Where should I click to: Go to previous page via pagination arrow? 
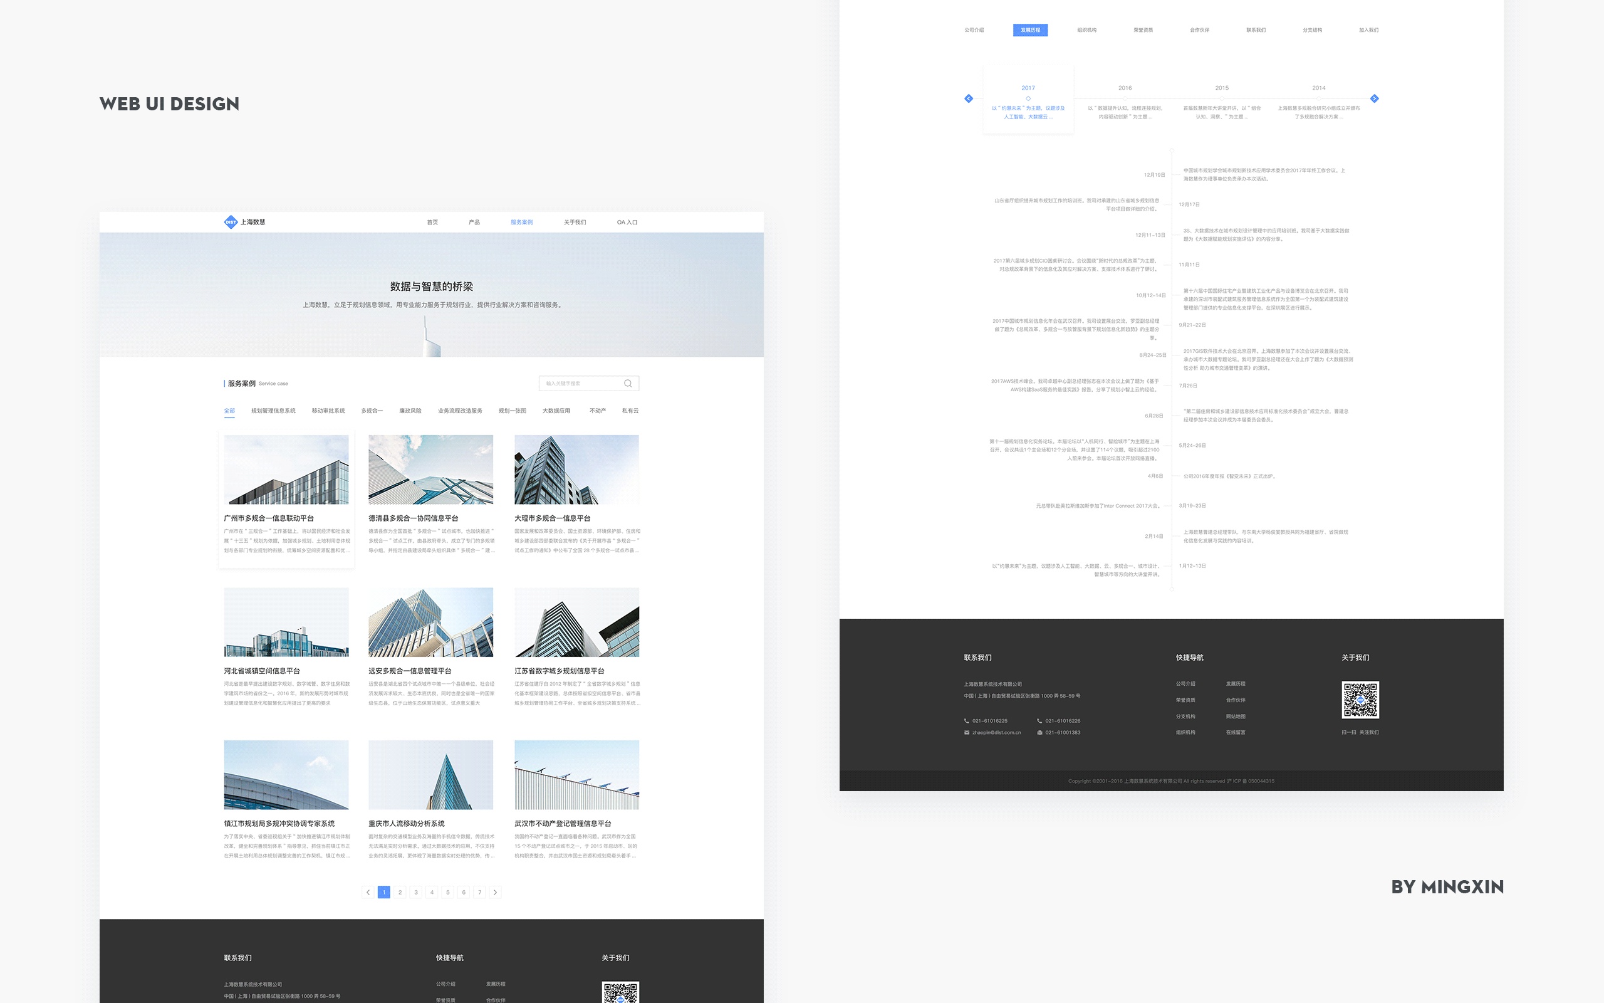click(368, 892)
